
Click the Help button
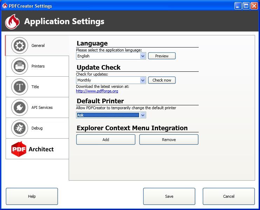[32, 196]
